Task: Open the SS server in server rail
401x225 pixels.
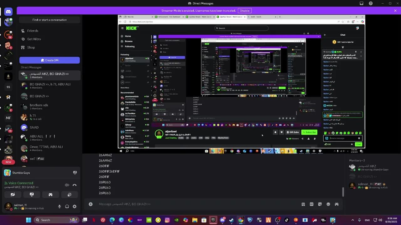Action: click(8, 87)
